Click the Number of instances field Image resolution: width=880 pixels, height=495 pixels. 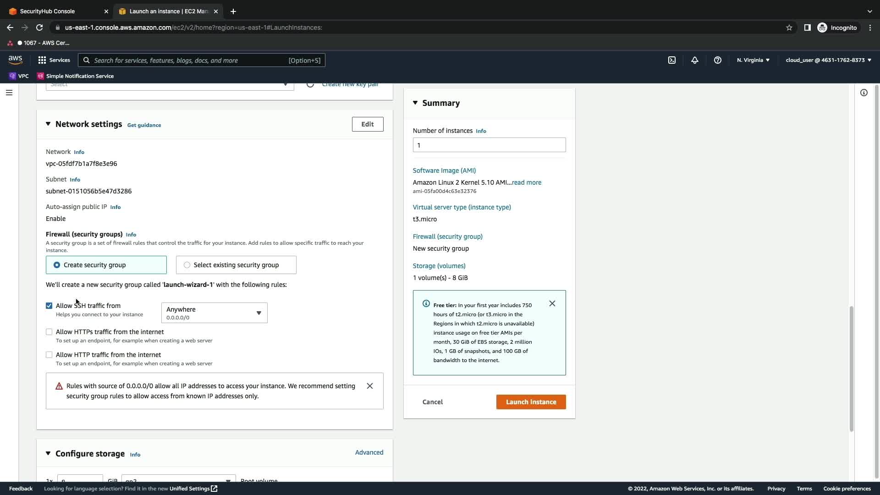coord(489,145)
